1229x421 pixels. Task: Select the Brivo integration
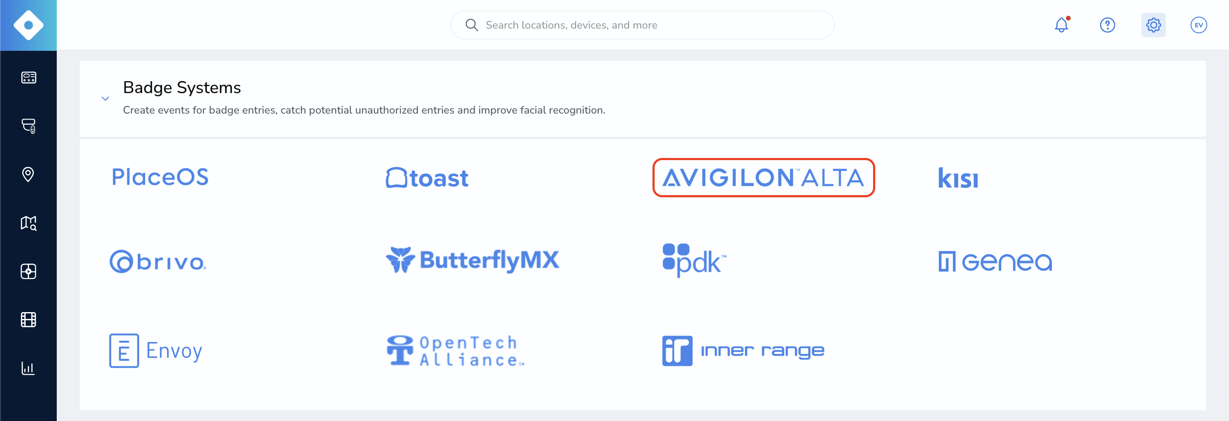pos(158,262)
